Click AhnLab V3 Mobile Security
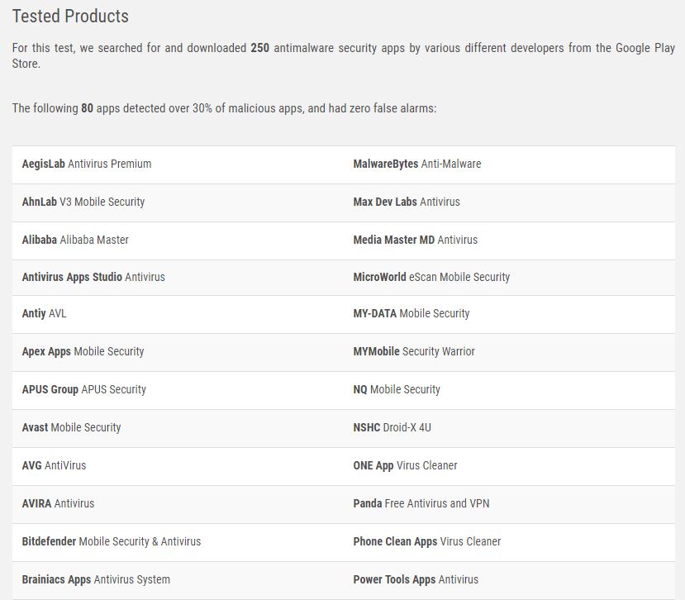The image size is (685, 600). pos(83,202)
